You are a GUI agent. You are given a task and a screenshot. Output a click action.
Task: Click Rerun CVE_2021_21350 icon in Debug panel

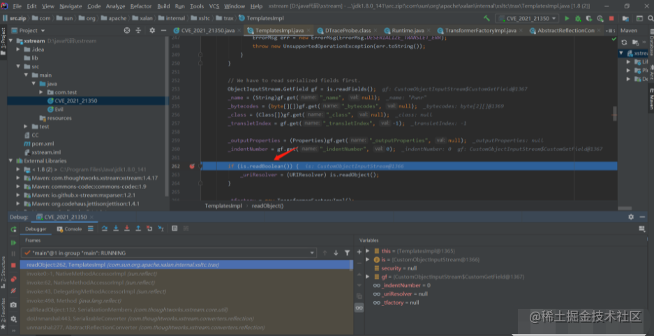pyautogui.click(x=13, y=229)
